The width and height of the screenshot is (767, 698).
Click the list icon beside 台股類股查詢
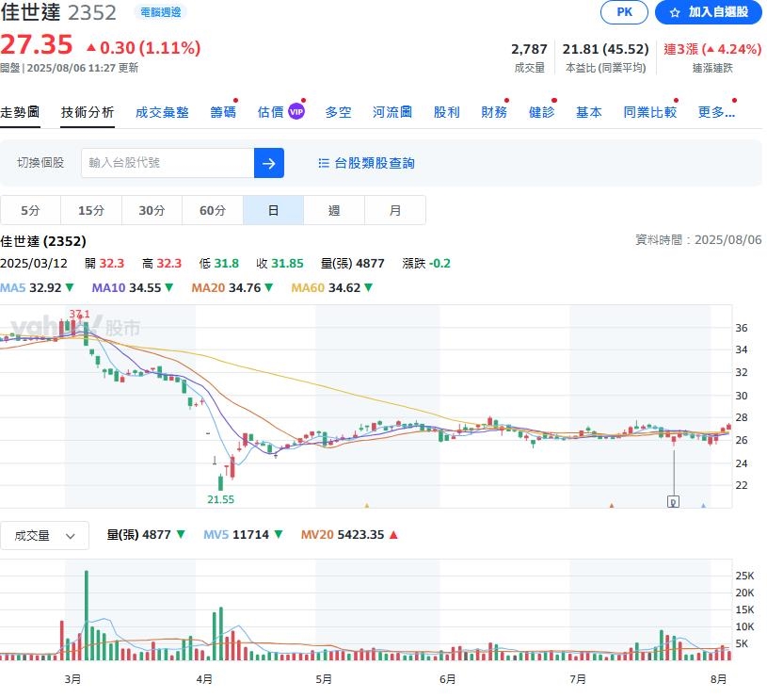pos(324,163)
